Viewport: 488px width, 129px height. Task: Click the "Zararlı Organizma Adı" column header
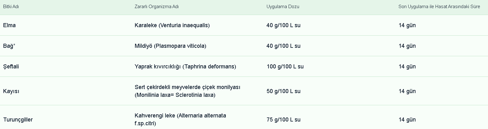(157, 7)
